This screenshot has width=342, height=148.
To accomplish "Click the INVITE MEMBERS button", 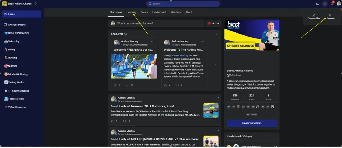I will click(252, 123).
